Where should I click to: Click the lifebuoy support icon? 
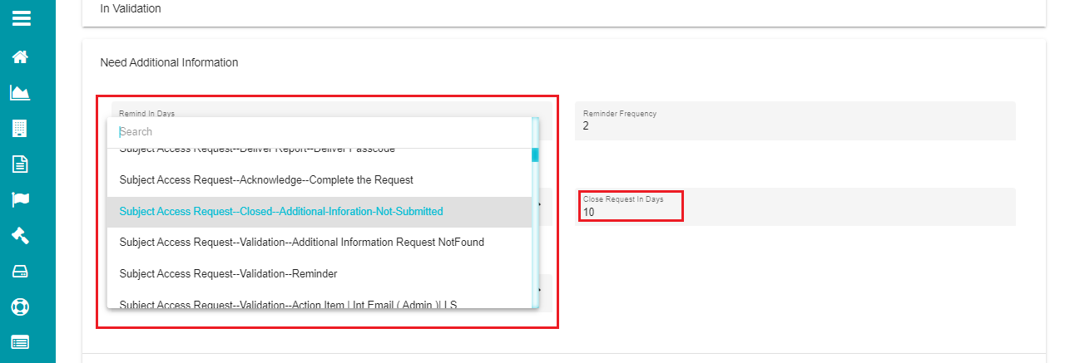(21, 306)
